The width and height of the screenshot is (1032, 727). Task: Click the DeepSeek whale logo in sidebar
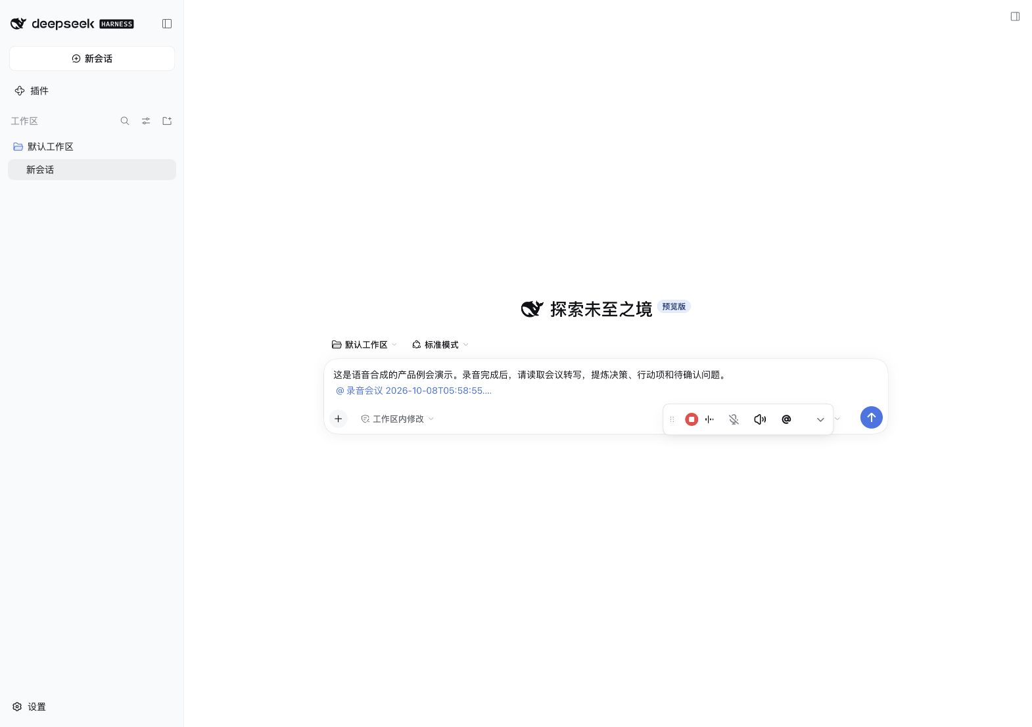click(18, 24)
